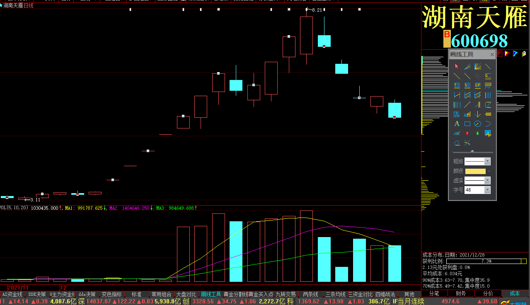This screenshot has width=530, height=305.
Task: Click the 获利比例 7.3% progress bar
Action: (486, 261)
